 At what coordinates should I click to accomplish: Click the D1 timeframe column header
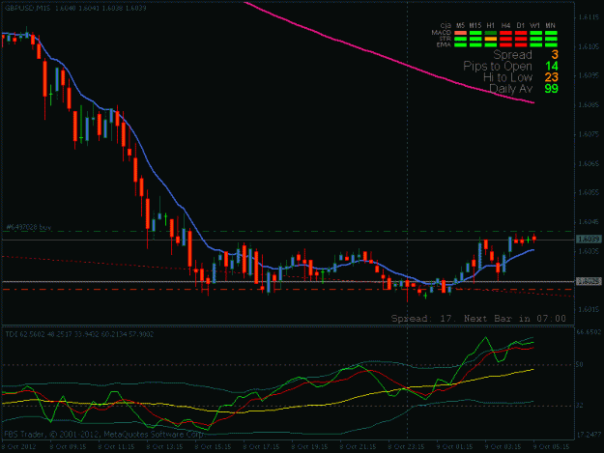tap(521, 25)
